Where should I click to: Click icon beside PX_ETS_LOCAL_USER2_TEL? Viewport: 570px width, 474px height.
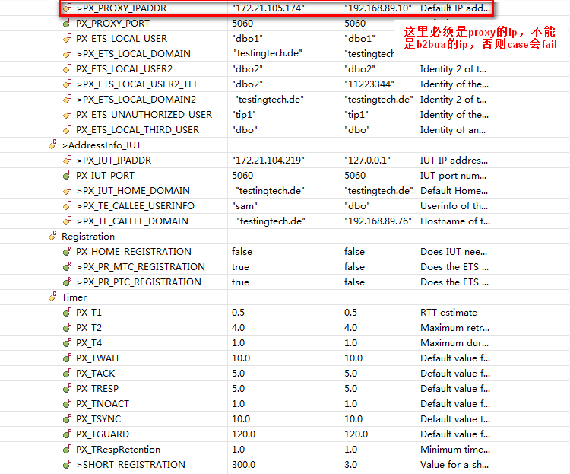tap(67, 84)
